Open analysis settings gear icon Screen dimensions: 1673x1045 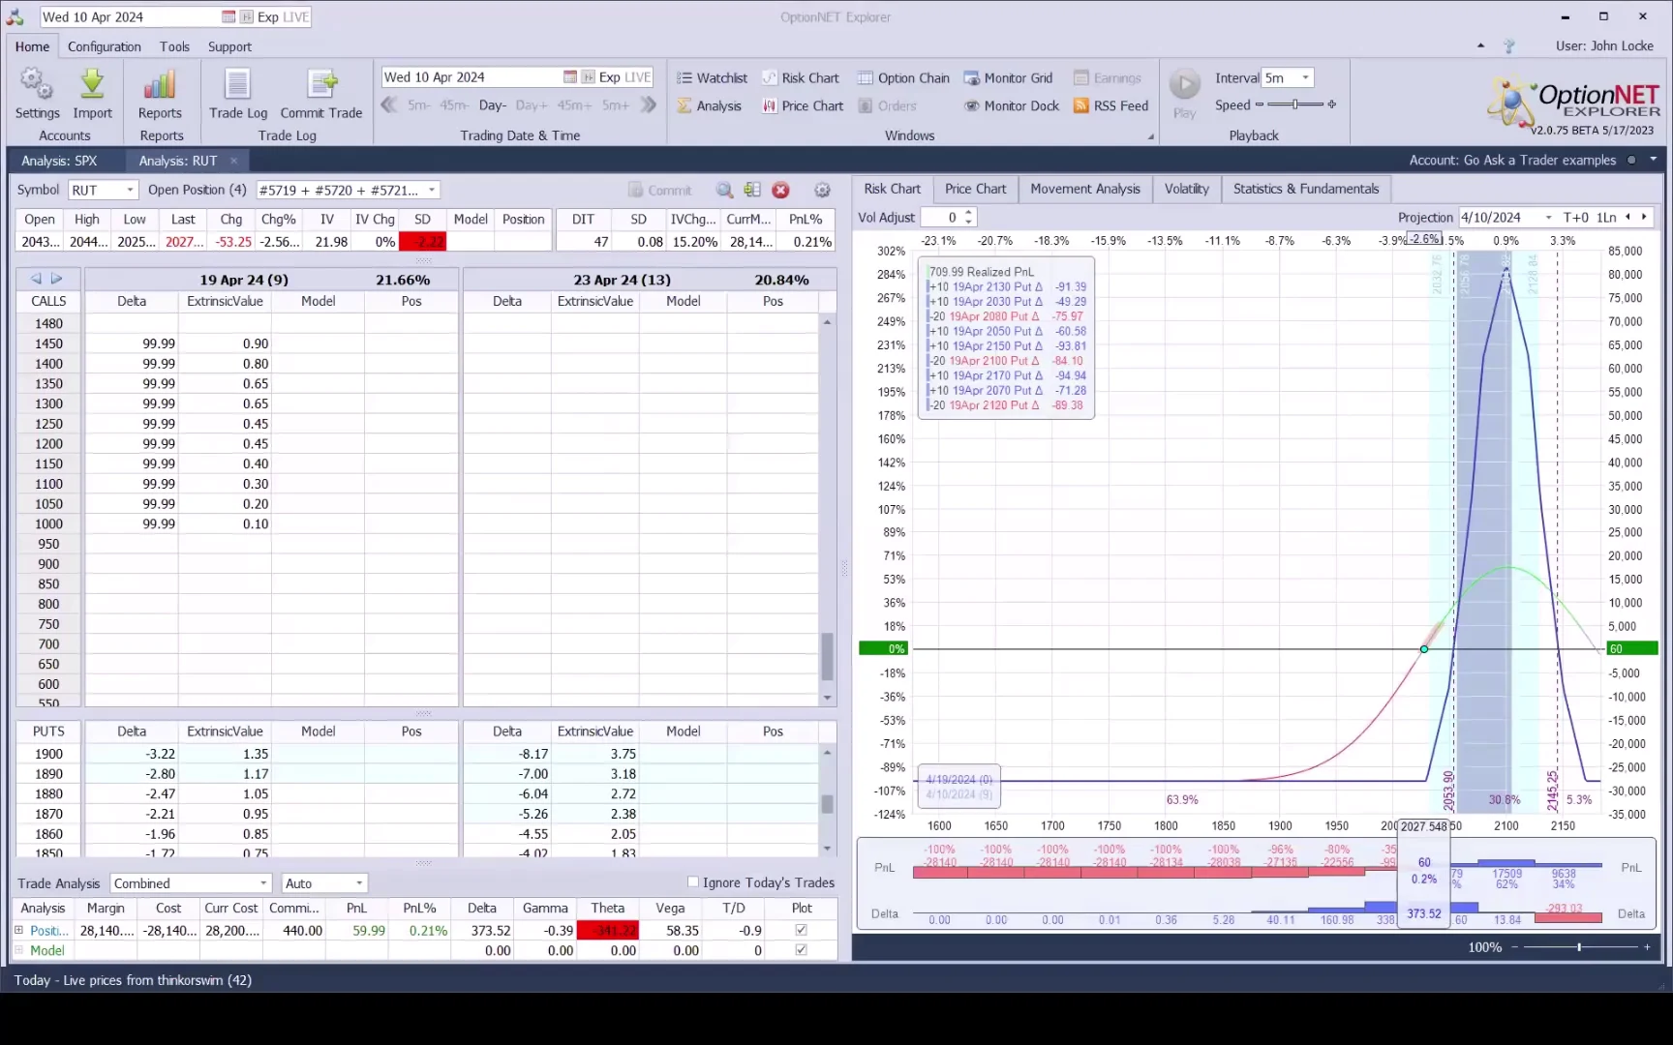822,191
